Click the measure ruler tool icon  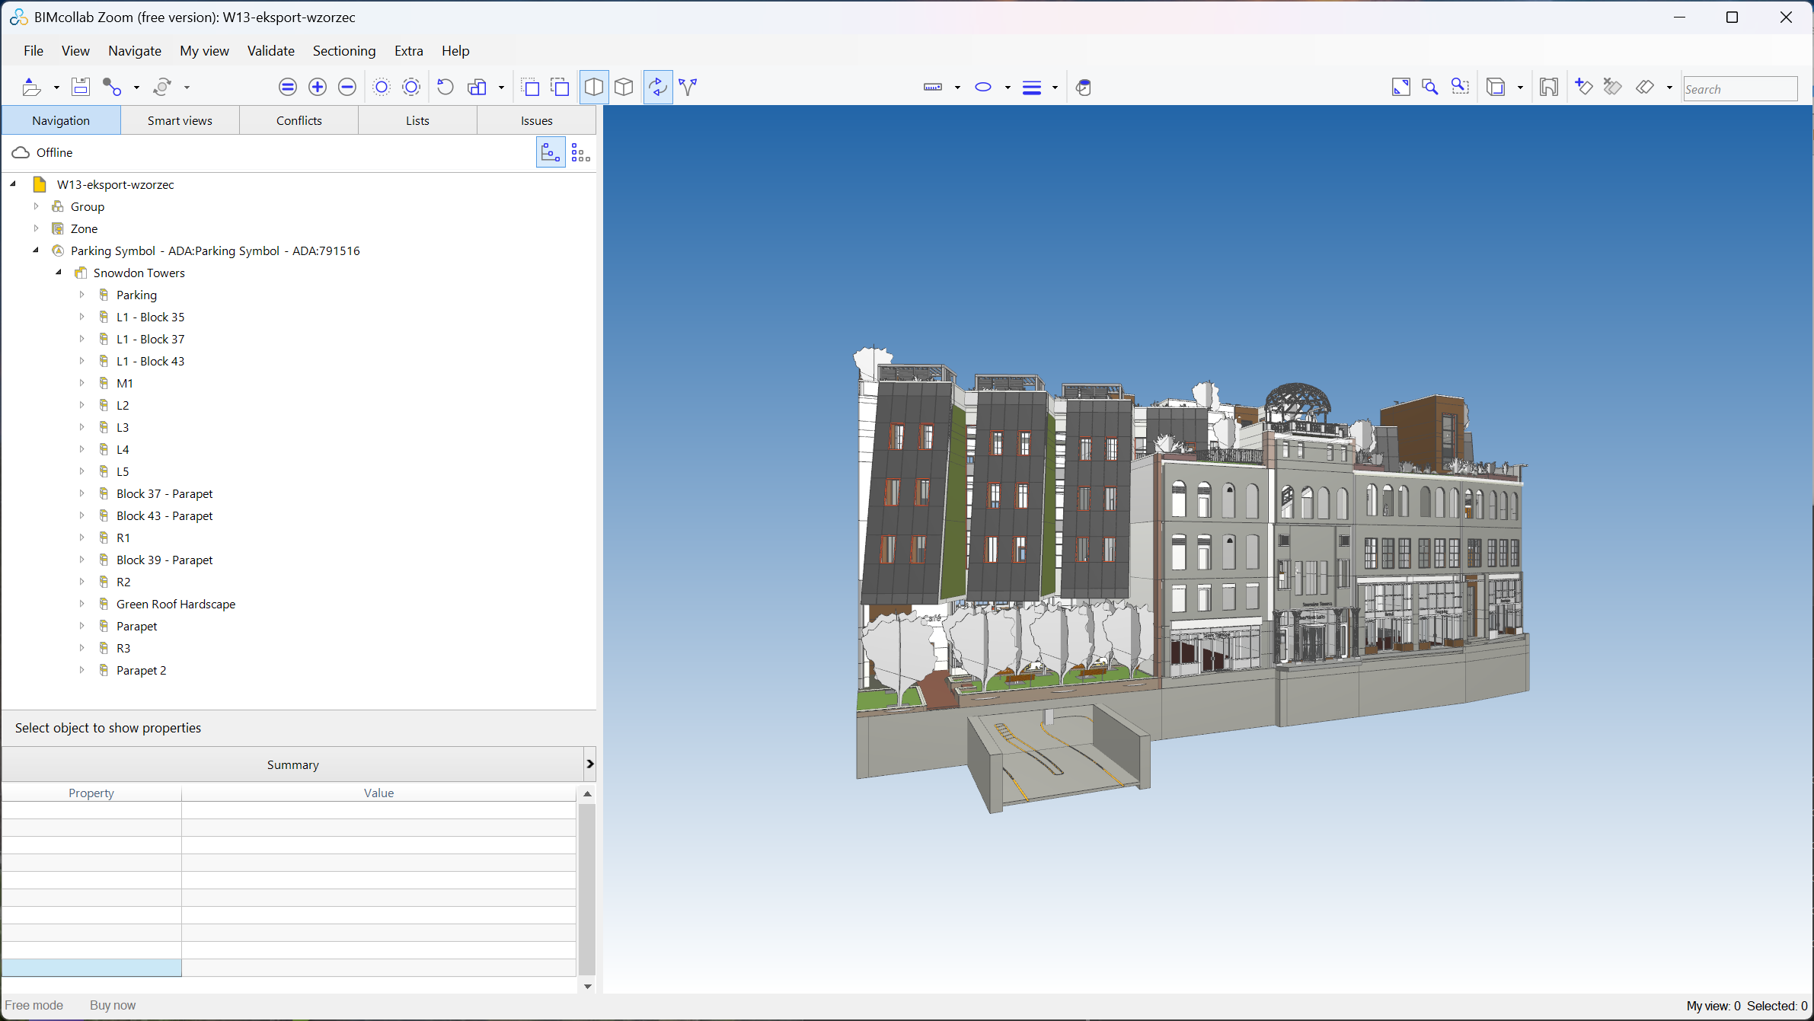click(933, 88)
